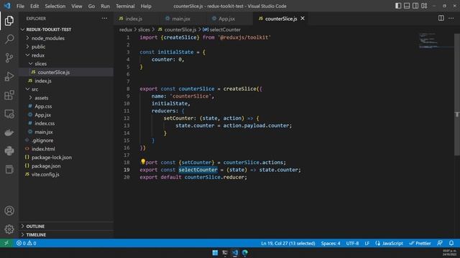460x258 pixels.
Task: Open package.json in the explorer
Action: tap(46, 166)
